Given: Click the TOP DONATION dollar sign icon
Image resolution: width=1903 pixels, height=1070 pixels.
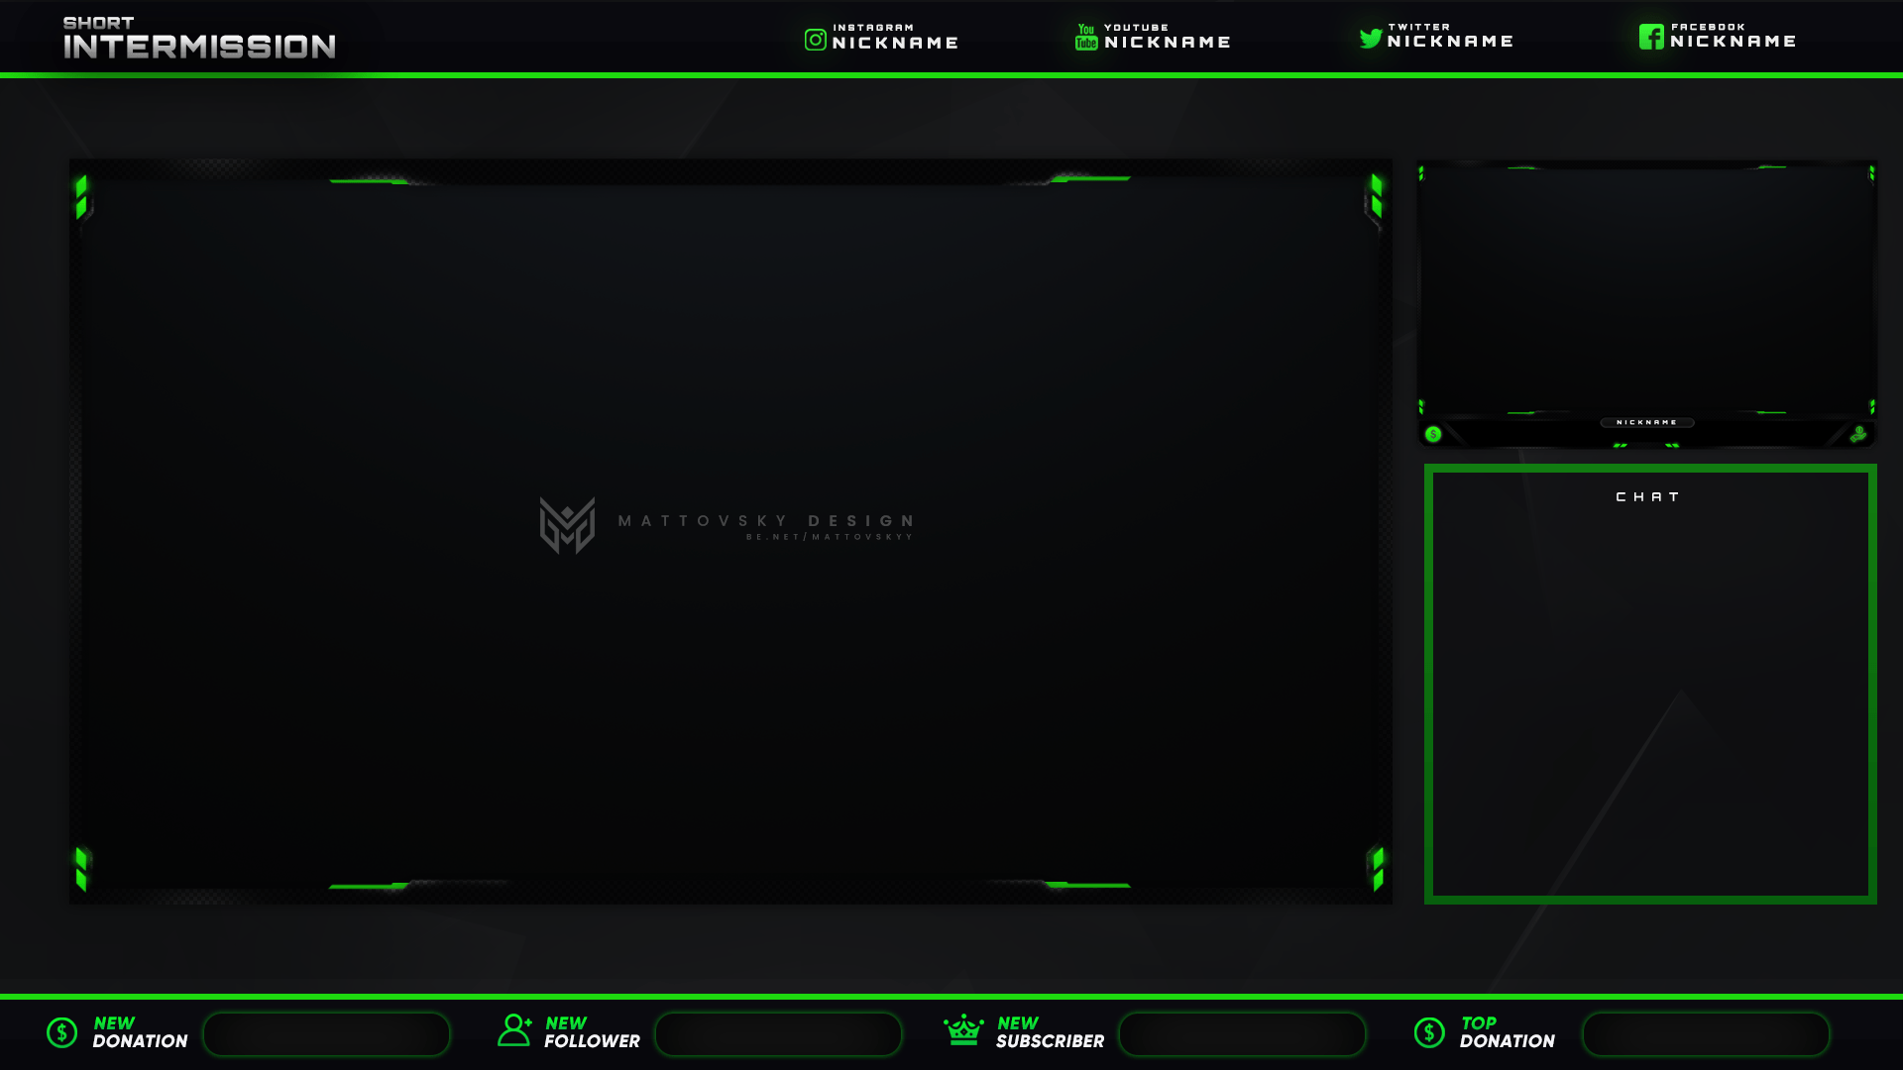Looking at the screenshot, I should [x=1426, y=1033].
